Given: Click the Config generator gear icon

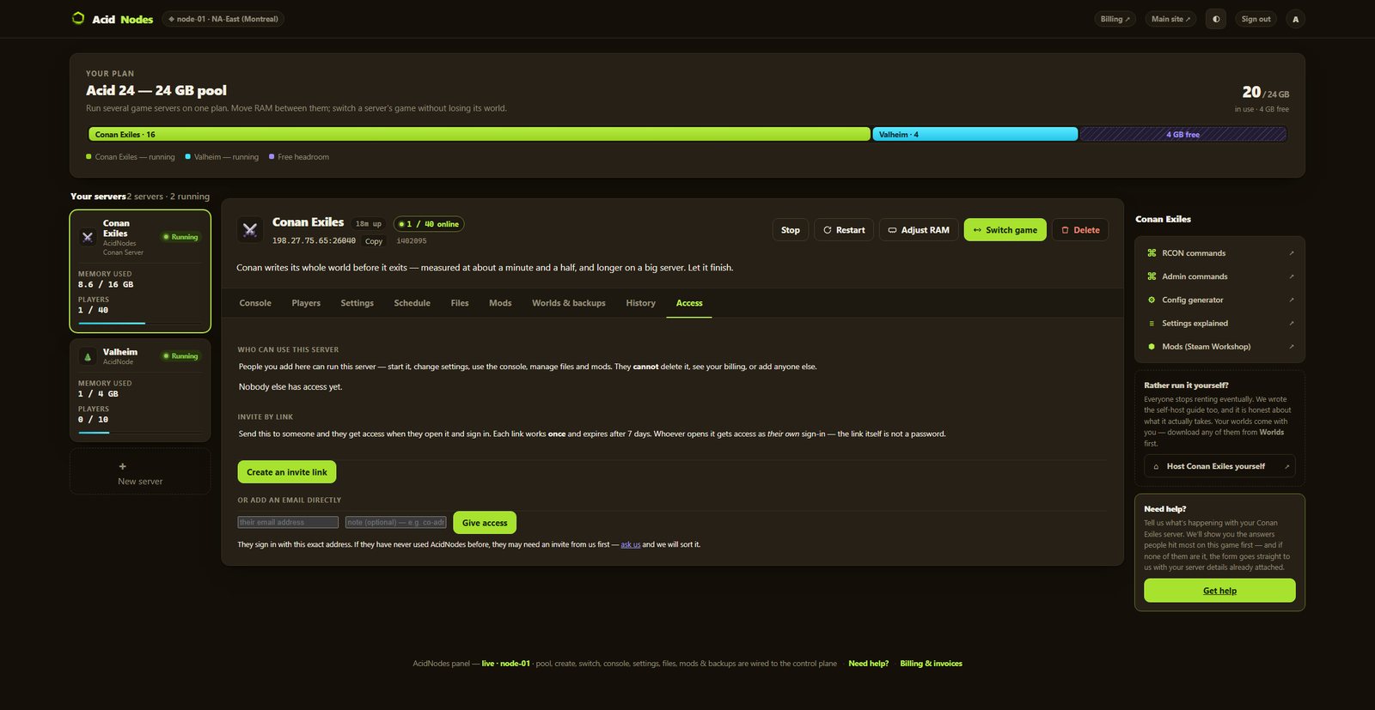Looking at the screenshot, I should pyautogui.click(x=1152, y=300).
